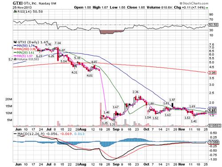Click the '15M' volume axis label
Viewport: 222px width, 167px height.
click(x=9, y=106)
